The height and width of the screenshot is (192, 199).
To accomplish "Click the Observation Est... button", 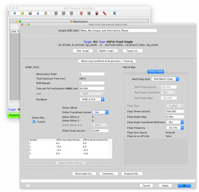I will tap(84, 174).
